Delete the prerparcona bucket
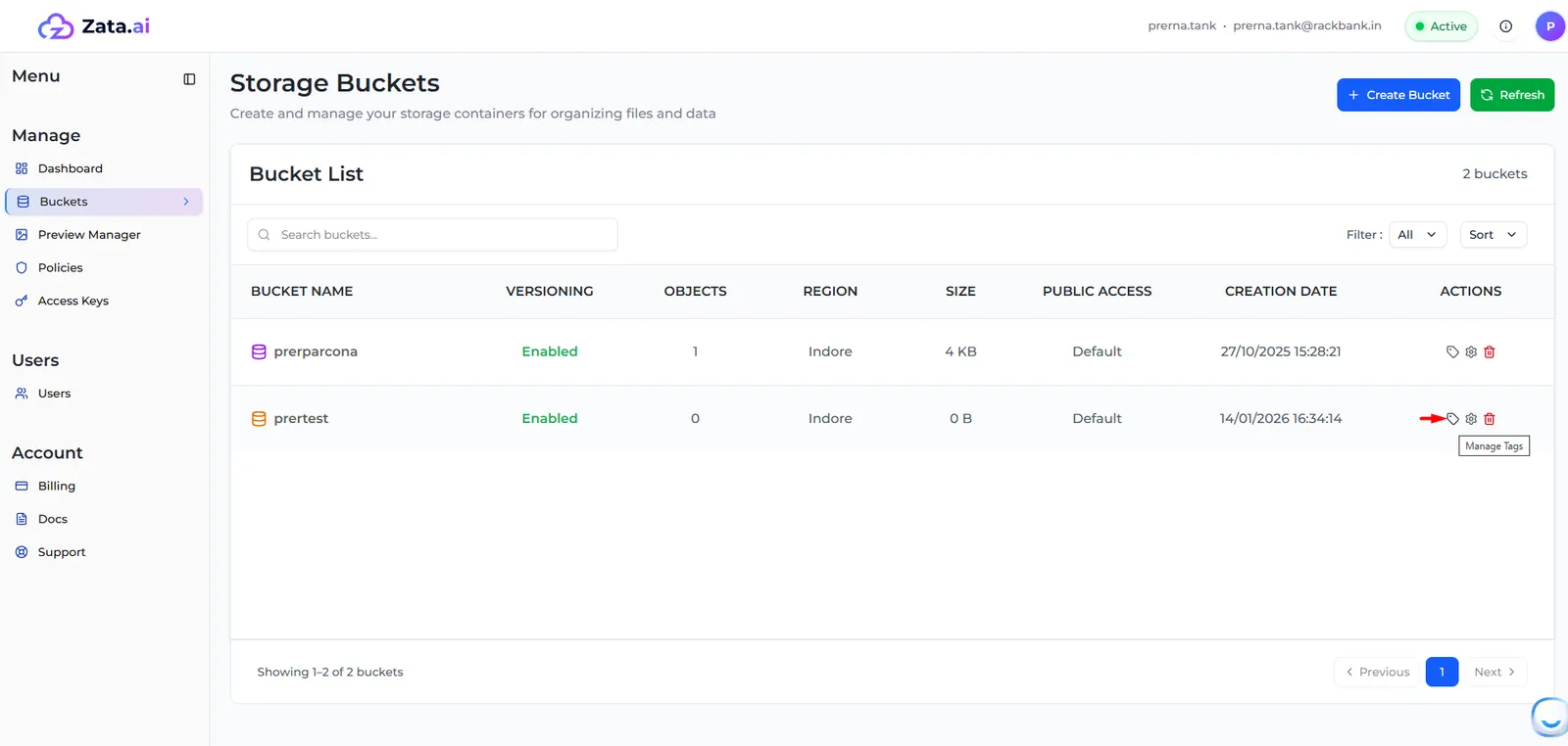 click(x=1490, y=352)
